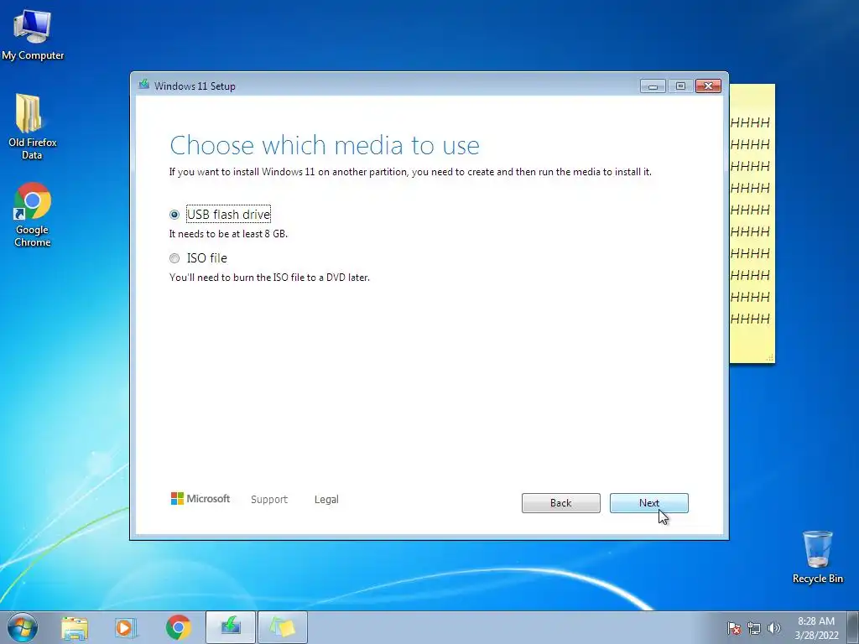Select the Recycle Bin desktop icon

817,557
